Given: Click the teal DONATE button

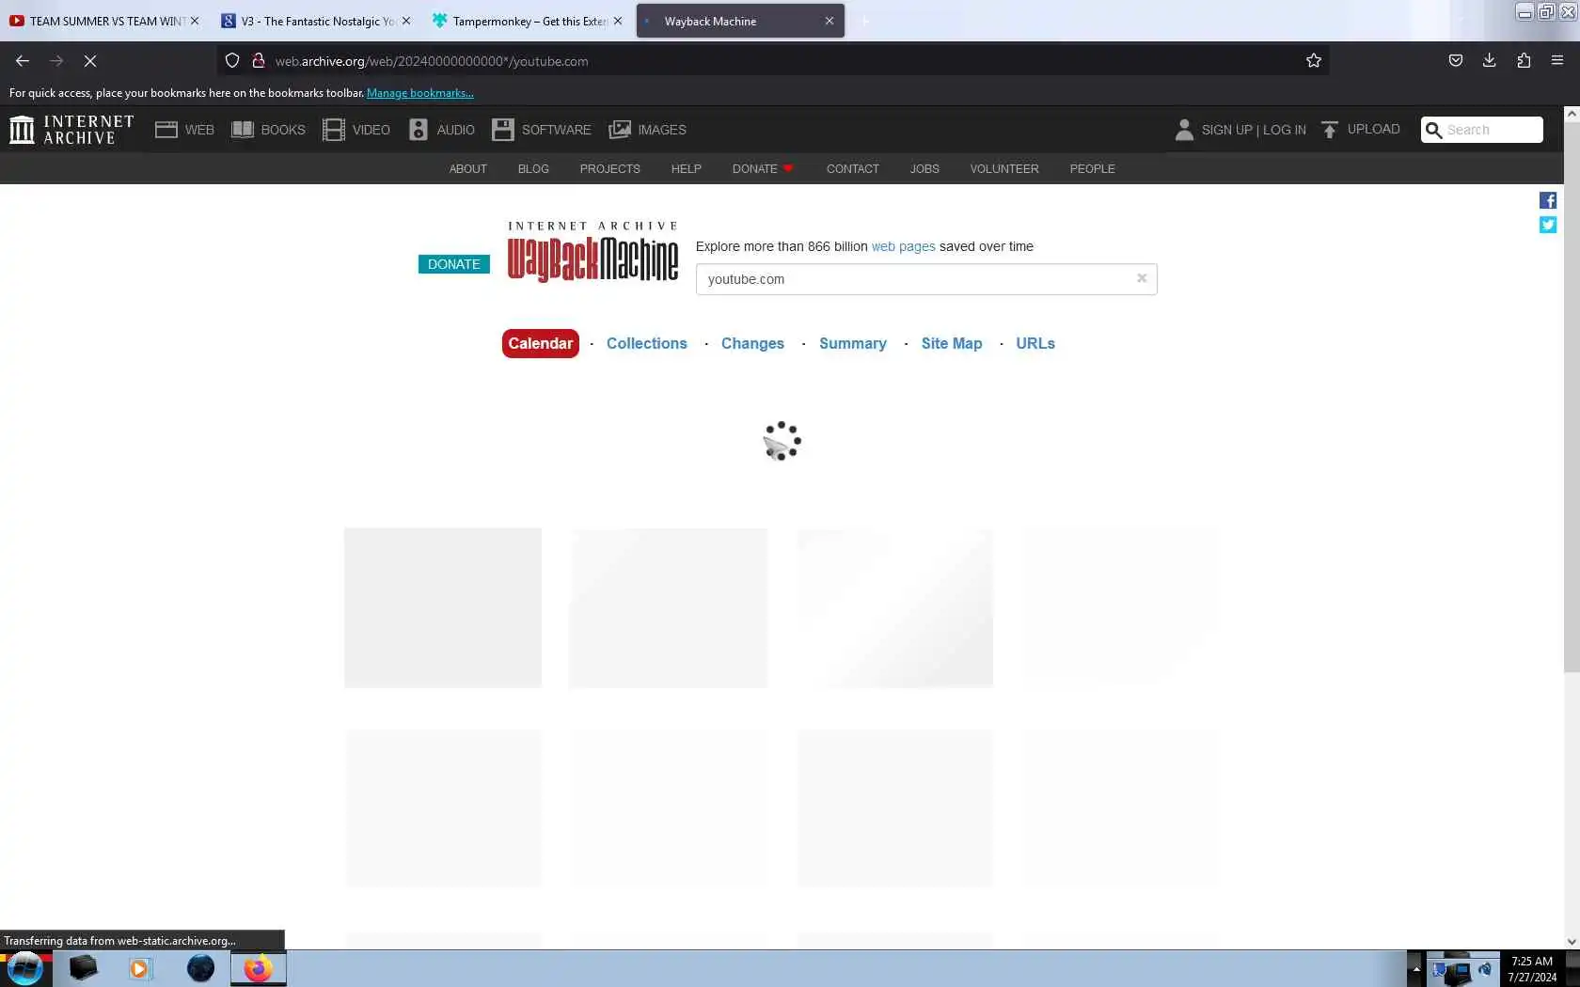Looking at the screenshot, I should point(454,264).
